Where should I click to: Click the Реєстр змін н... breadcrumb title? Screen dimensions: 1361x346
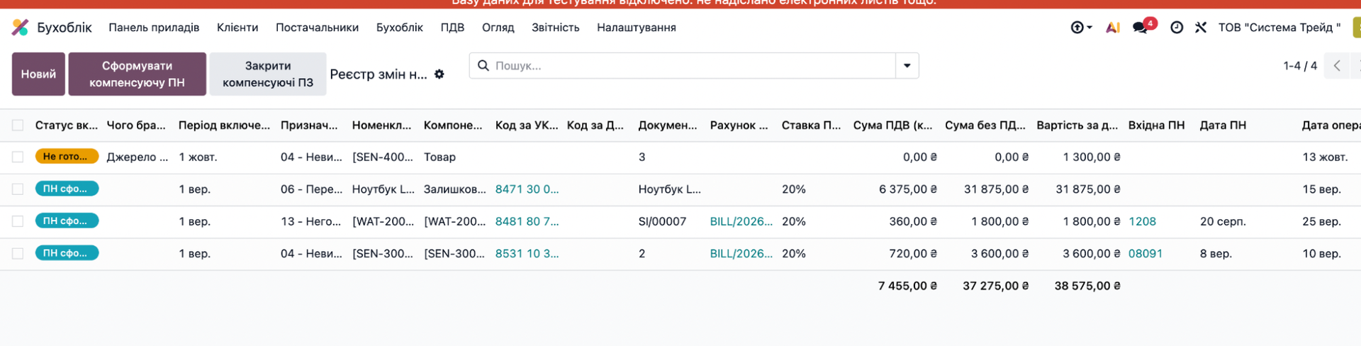pyautogui.click(x=379, y=74)
